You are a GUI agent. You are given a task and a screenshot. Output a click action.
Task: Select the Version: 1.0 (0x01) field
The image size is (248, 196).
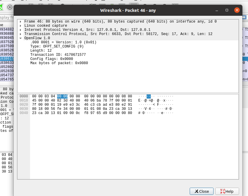tap(63, 42)
